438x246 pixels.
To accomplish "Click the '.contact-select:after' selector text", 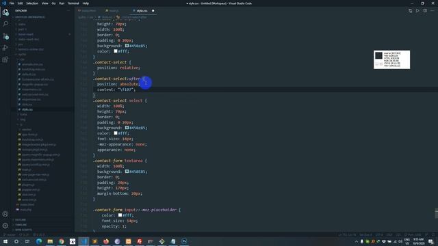I will pyautogui.click(x=117, y=79).
